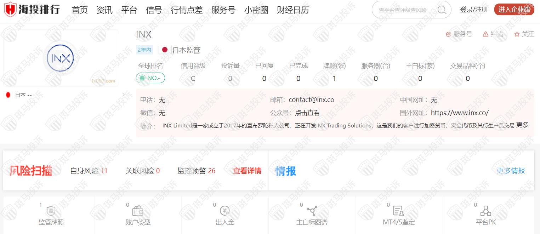Viewport: 540px width, 234px height.
Task: Click the 登录/注册 link
Action: (x=474, y=10)
